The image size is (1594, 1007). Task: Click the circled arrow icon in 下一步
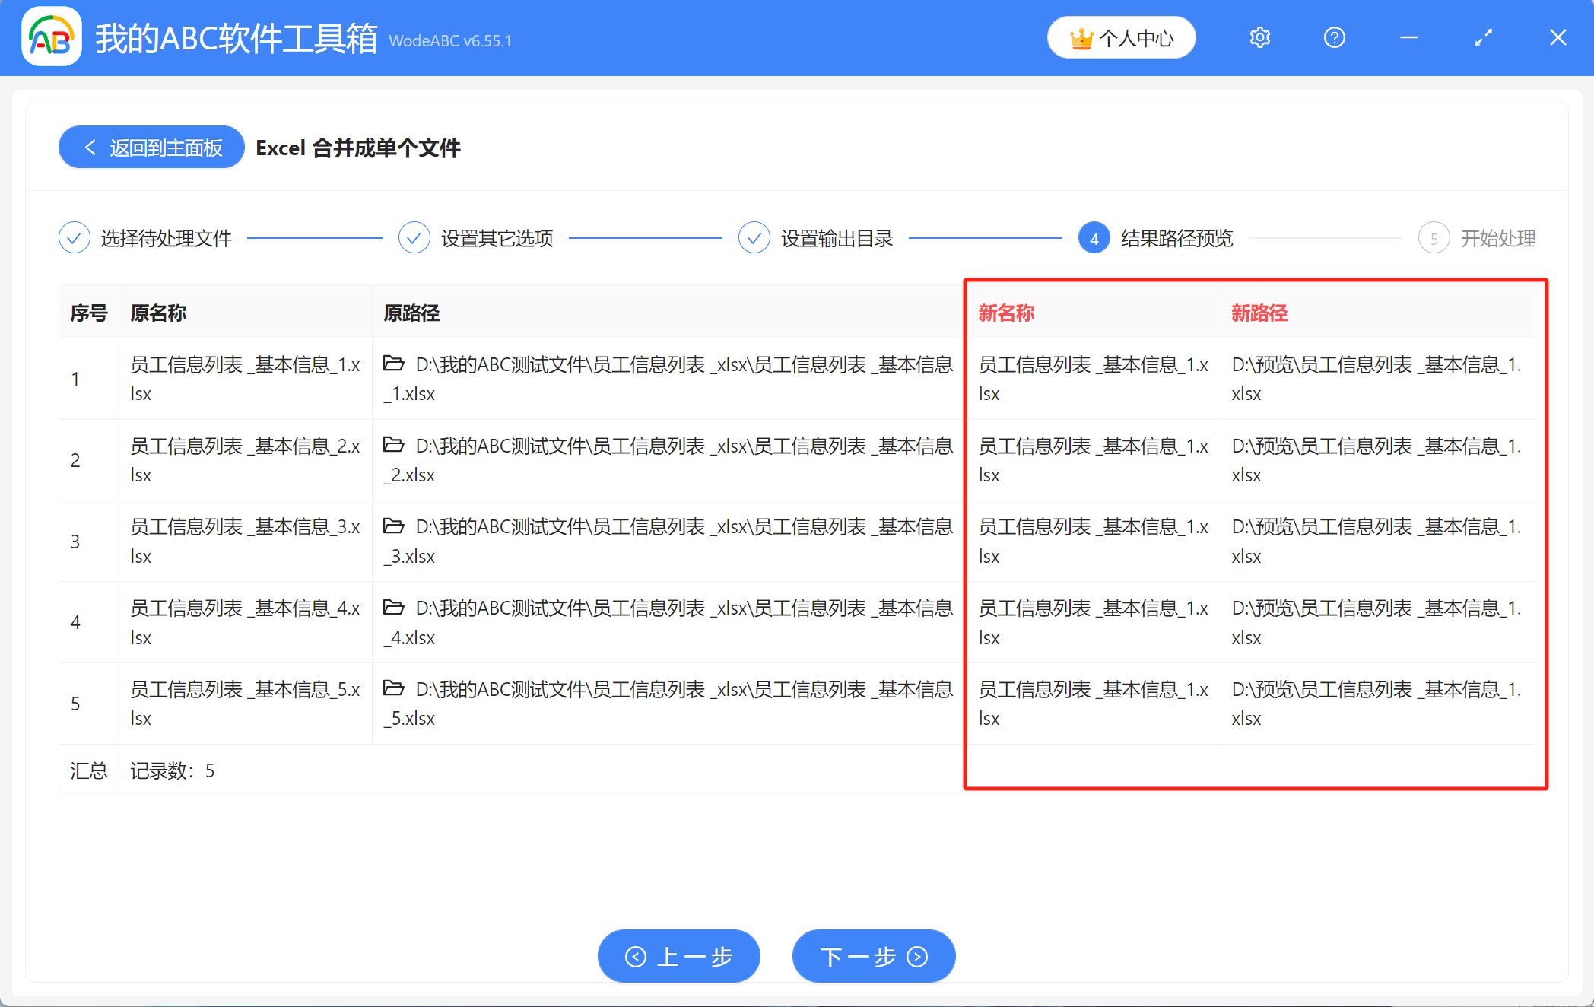[916, 956]
